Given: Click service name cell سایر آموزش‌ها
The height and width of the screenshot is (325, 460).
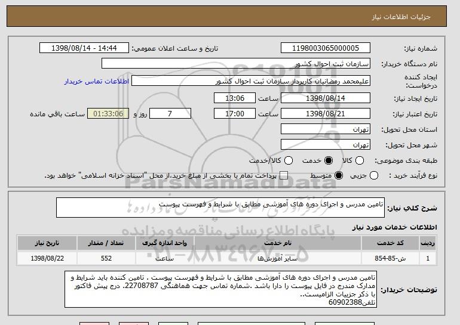Looking at the screenshot, I should (x=278, y=258).
